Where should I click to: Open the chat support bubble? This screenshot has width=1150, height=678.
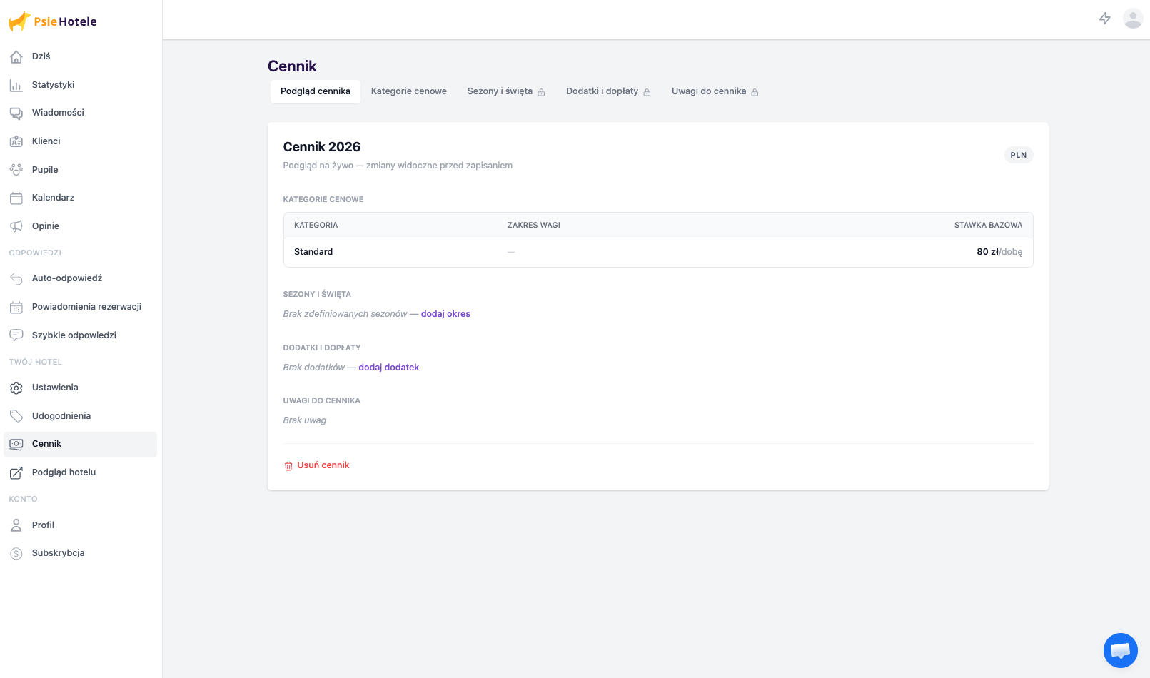click(x=1120, y=650)
